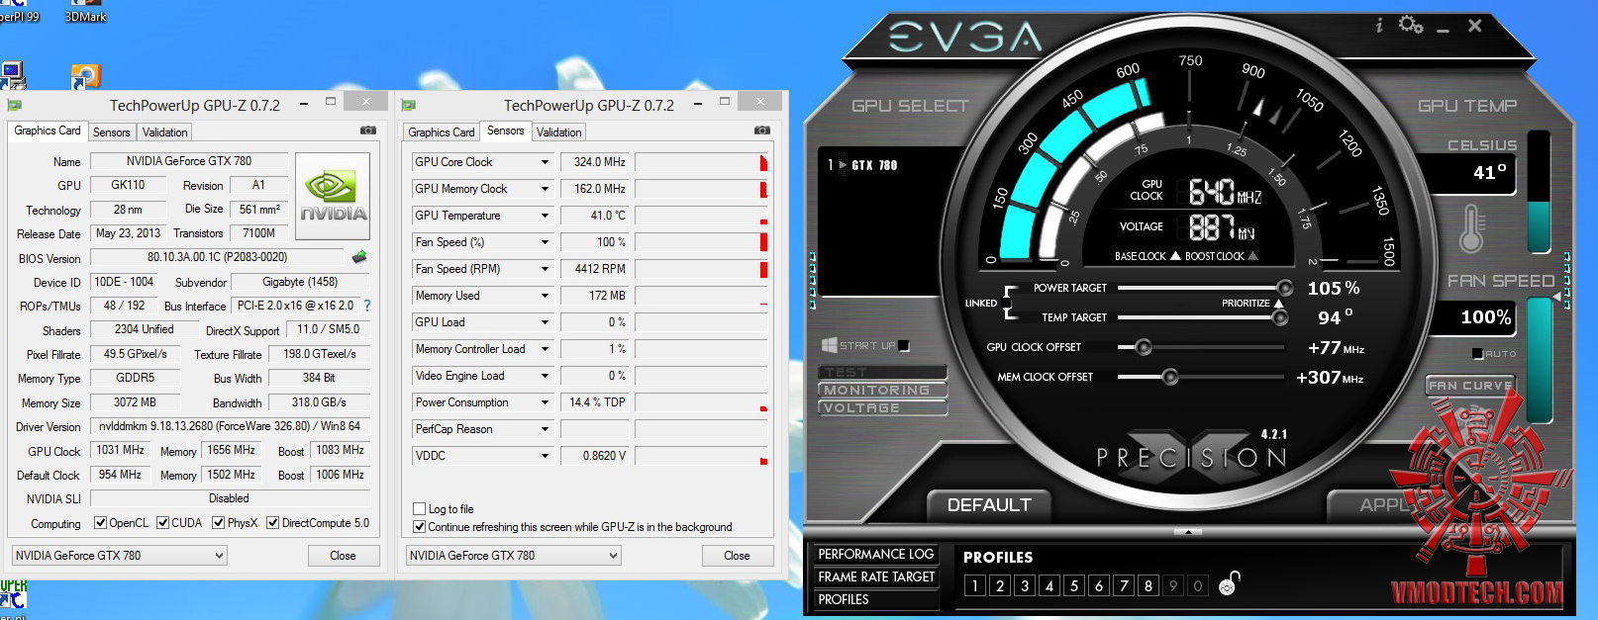Toggle the OpenCL checkbox

point(100,523)
